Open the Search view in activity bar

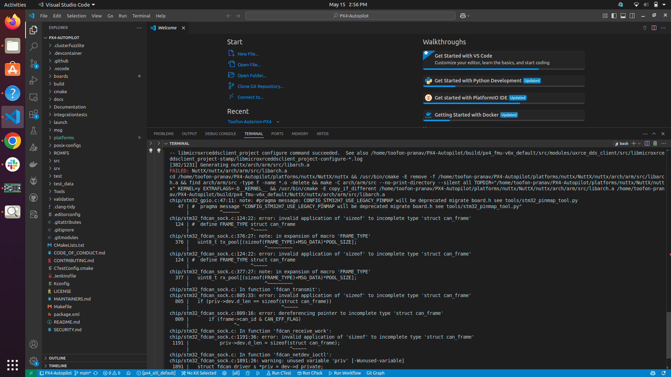tap(34, 46)
